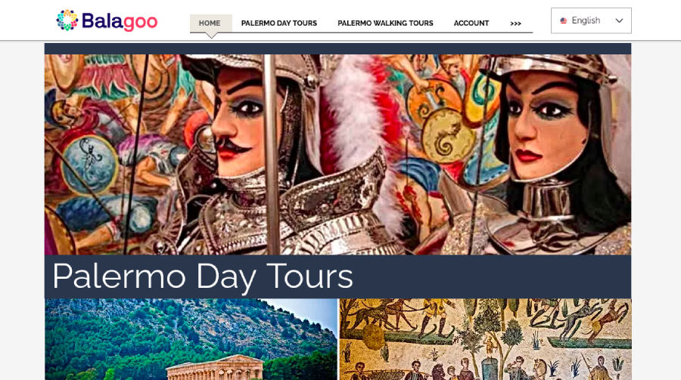Open the Palermo Day Tours menu item
This screenshot has width=681, height=380.
point(278,23)
